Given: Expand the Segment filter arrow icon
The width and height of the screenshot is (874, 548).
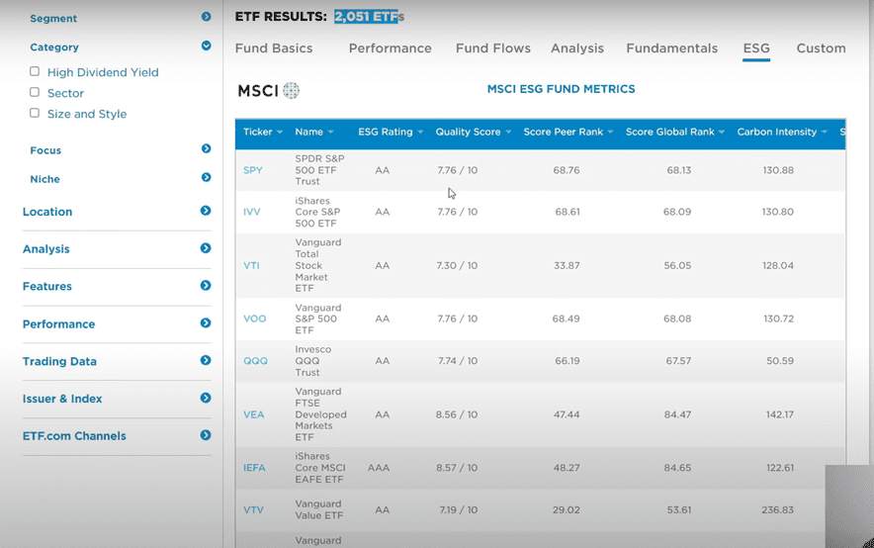Looking at the screenshot, I should (x=206, y=17).
